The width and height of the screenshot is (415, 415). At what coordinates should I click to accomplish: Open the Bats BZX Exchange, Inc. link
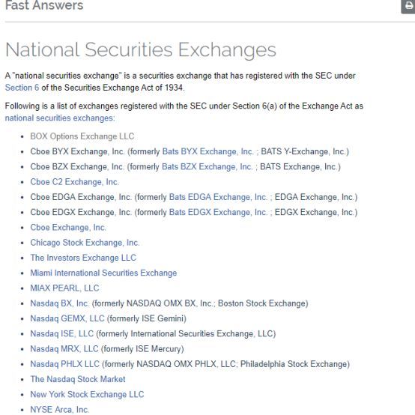tap(207, 167)
